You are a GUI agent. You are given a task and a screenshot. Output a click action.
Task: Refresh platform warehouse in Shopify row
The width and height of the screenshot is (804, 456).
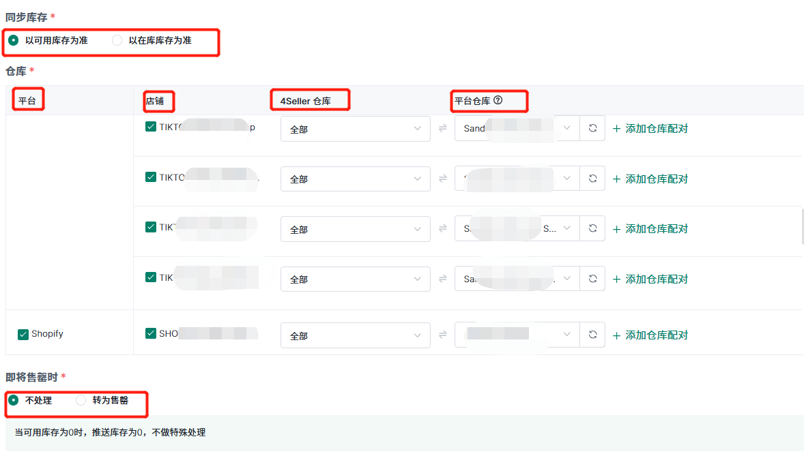[592, 335]
